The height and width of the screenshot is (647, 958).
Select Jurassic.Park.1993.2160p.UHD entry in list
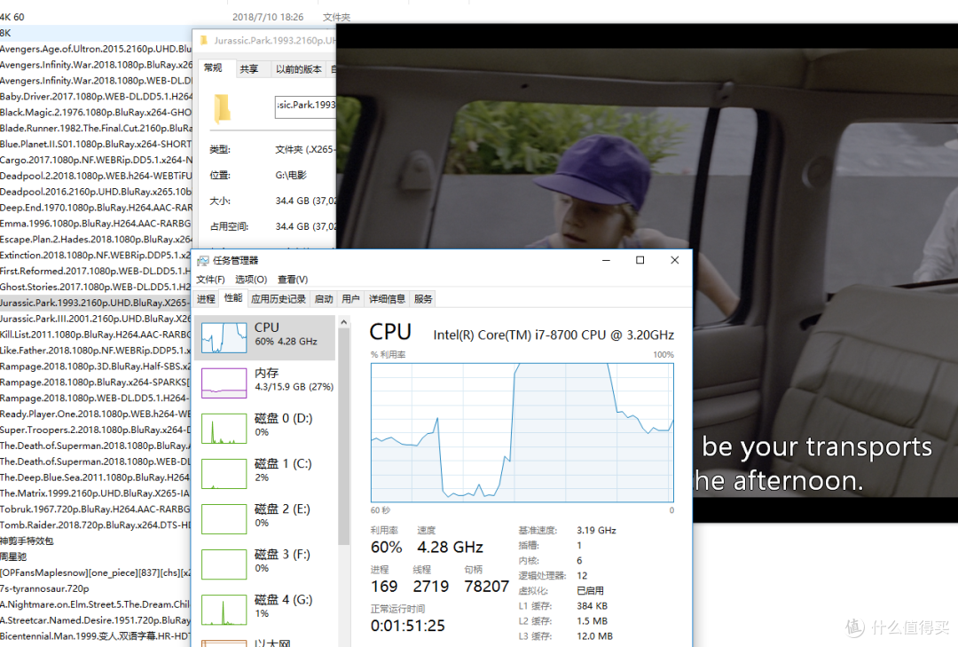(x=96, y=304)
